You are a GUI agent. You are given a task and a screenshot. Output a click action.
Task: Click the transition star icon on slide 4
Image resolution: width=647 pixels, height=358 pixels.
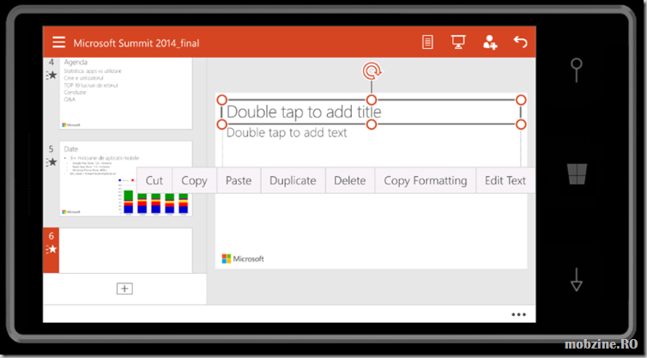click(51, 76)
